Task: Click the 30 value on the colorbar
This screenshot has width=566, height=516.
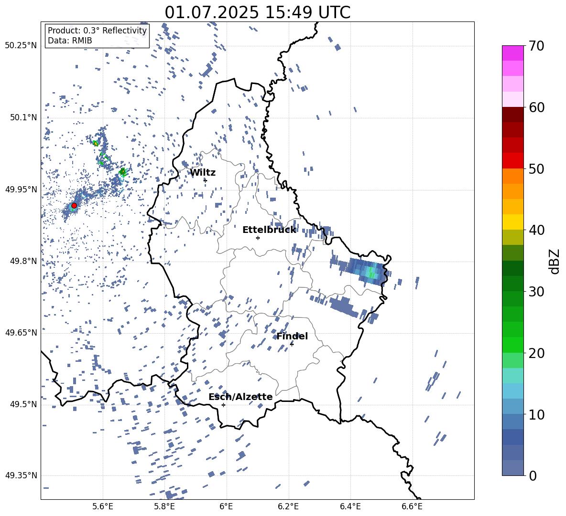Action: point(536,292)
